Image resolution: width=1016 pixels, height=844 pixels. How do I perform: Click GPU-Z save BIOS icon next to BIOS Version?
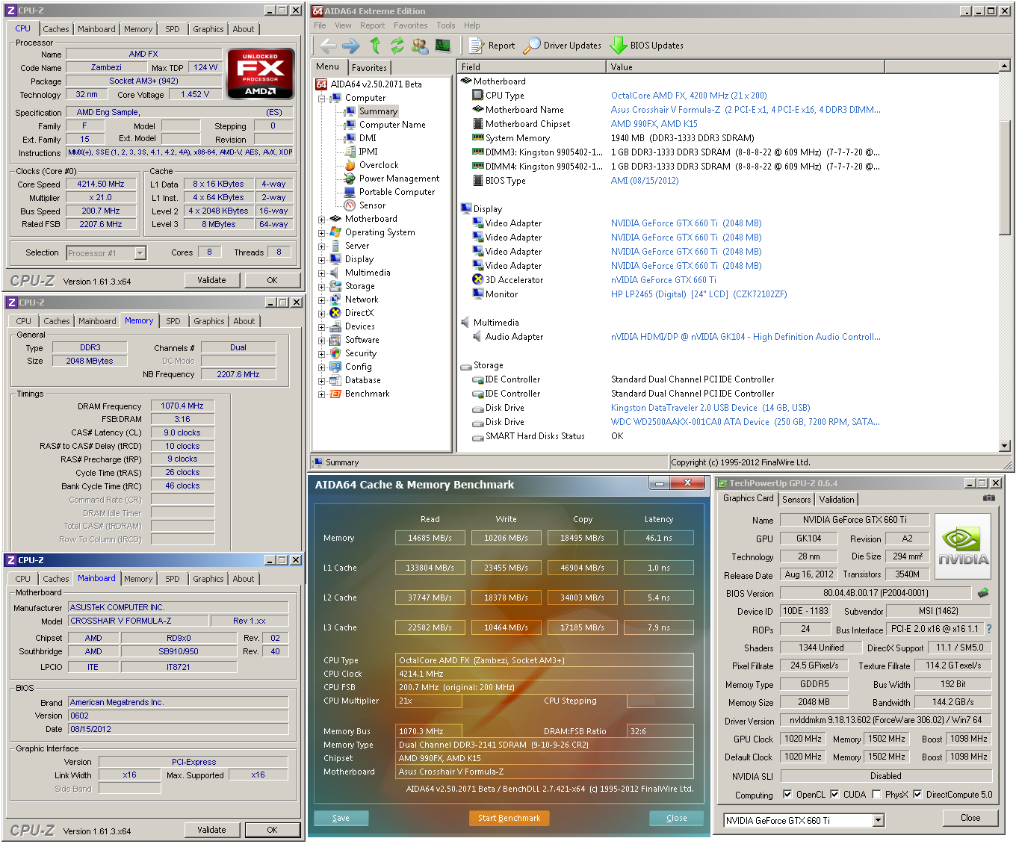[x=983, y=593]
